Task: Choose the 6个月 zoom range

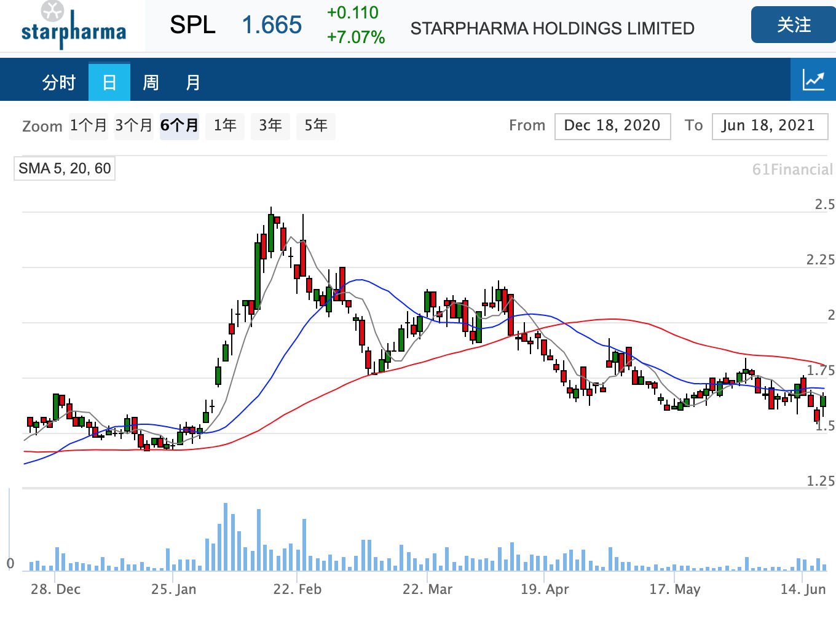Action: click(179, 125)
